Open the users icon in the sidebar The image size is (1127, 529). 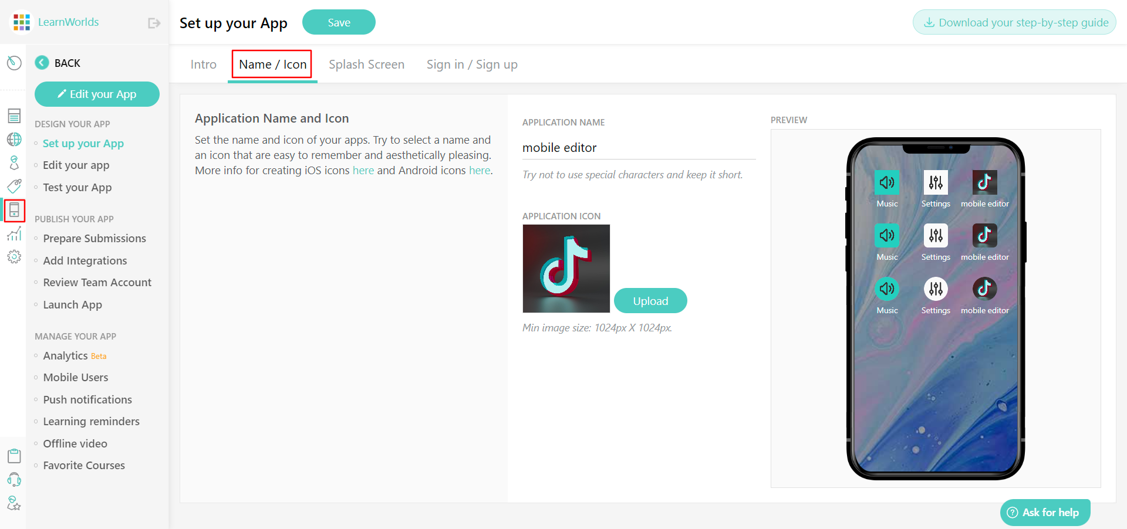tap(14, 163)
